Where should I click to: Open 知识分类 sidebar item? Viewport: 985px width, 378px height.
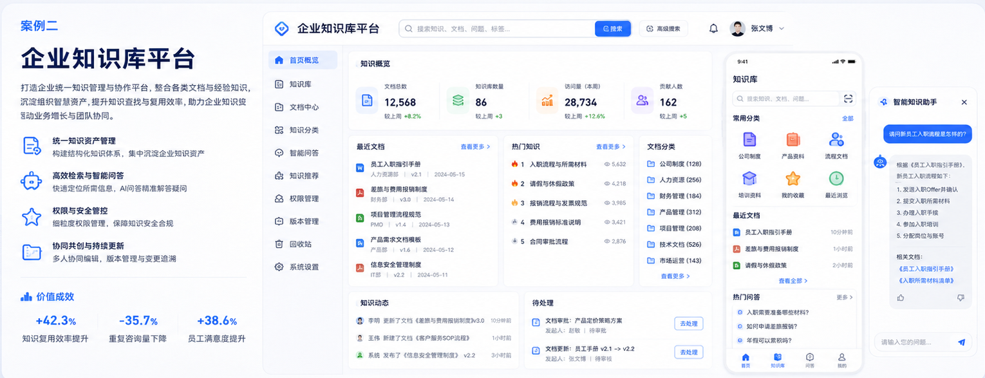304,129
